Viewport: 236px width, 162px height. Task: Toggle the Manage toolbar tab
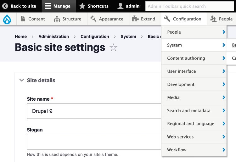pos(59,6)
